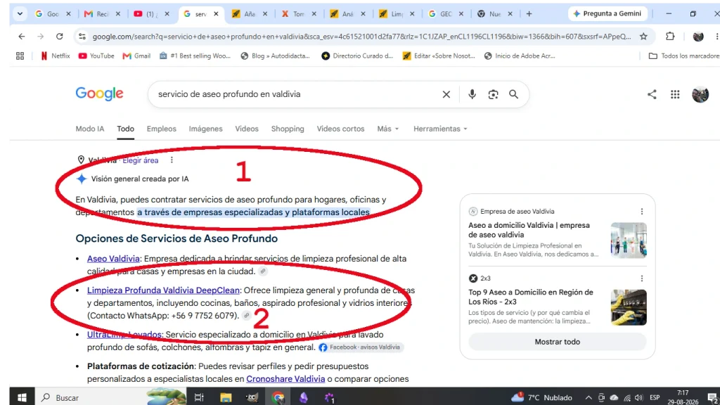
Task: Open volume control in system tray
Action: pyautogui.click(x=638, y=398)
